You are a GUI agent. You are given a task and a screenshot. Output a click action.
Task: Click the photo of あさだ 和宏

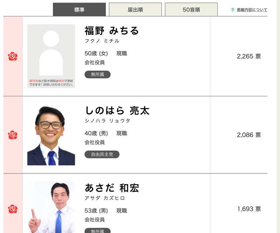point(51,207)
